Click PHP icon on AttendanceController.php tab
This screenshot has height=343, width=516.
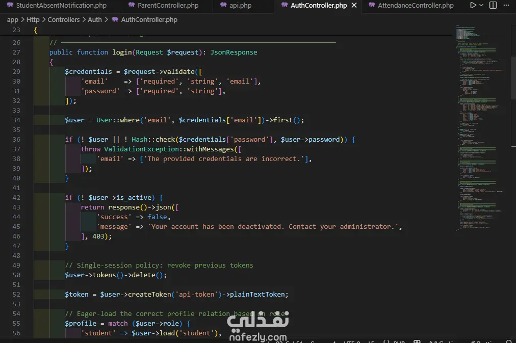point(372,5)
